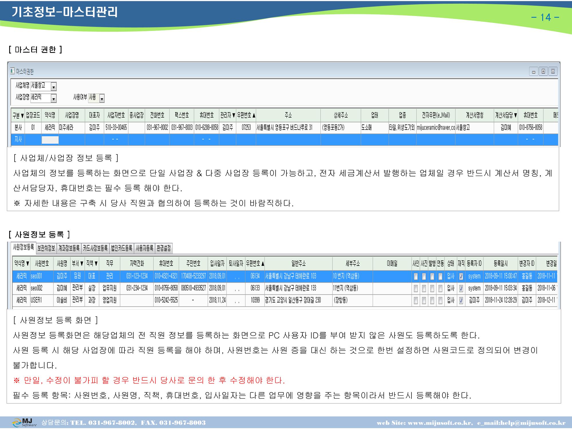This screenshot has width=572, height=429.
Task: Minimize the 마스터권한 window
Action: [x=533, y=71]
